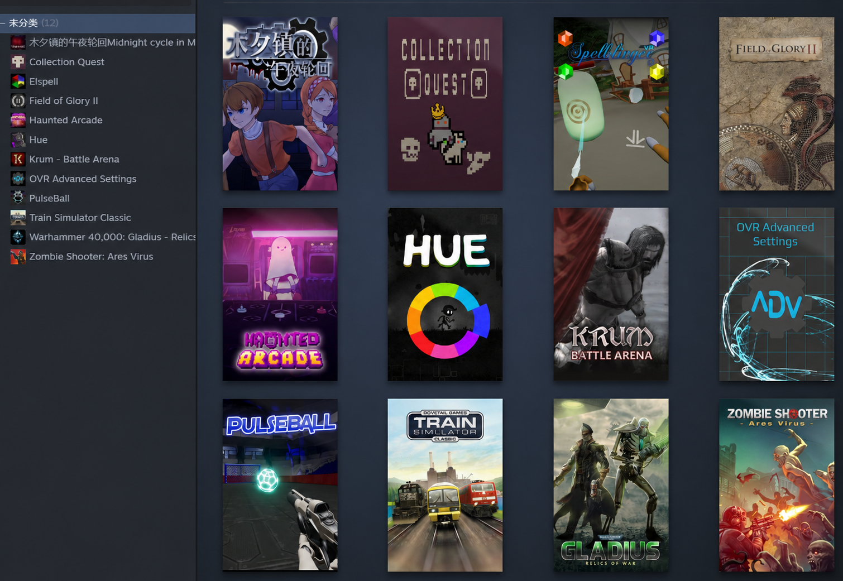
Task: Open the Train Simulator Classic cover tile
Action: (x=445, y=485)
